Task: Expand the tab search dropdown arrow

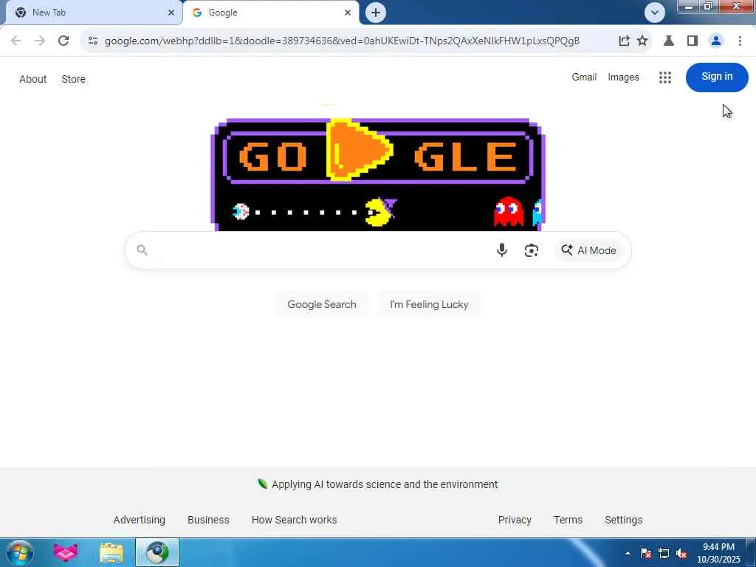Action: pos(654,13)
